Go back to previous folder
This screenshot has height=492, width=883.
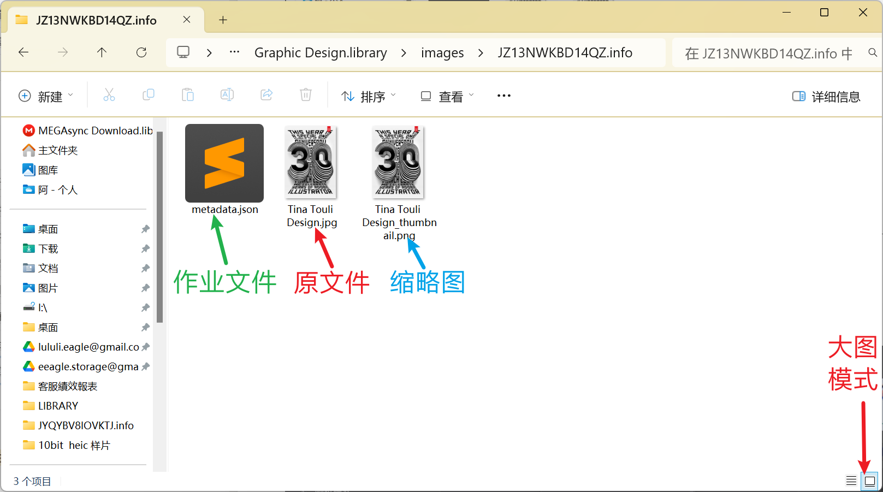[x=23, y=52]
